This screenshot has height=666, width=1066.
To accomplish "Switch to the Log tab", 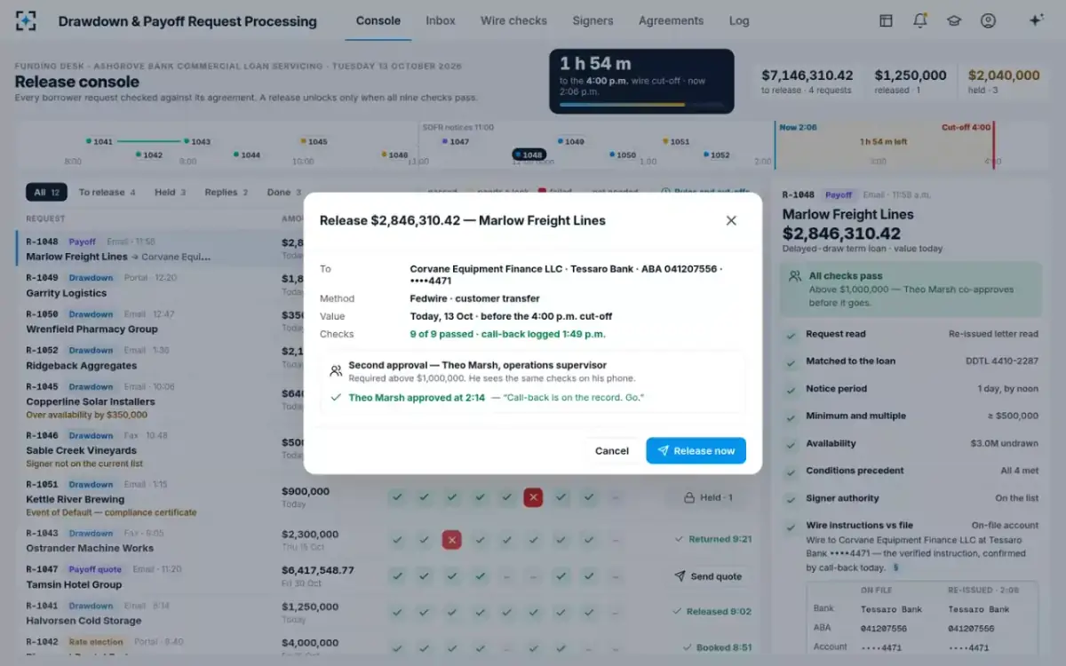I will pos(739,20).
